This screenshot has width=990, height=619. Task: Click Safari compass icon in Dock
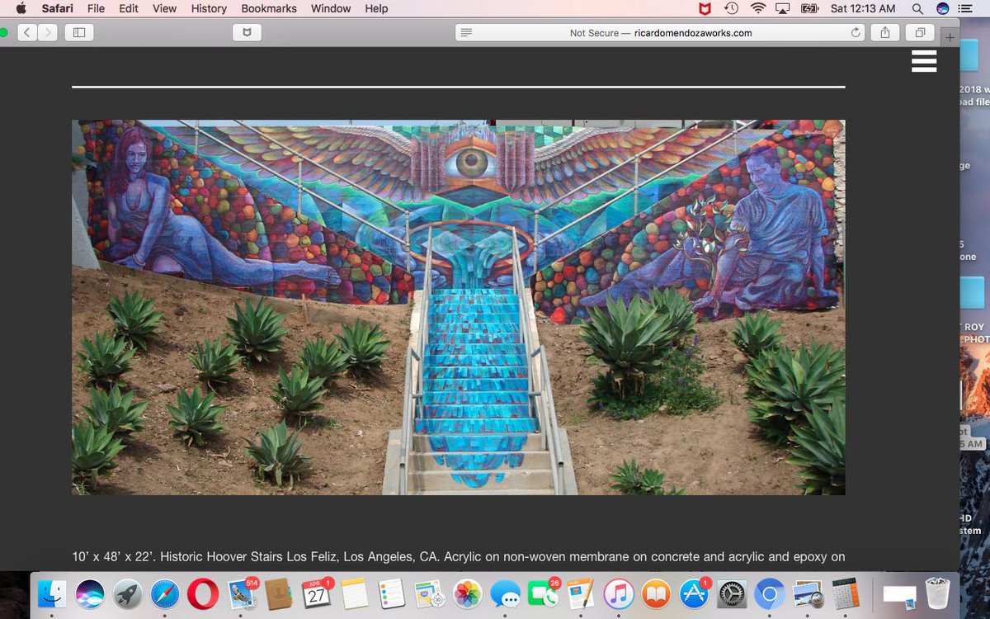click(x=165, y=593)
